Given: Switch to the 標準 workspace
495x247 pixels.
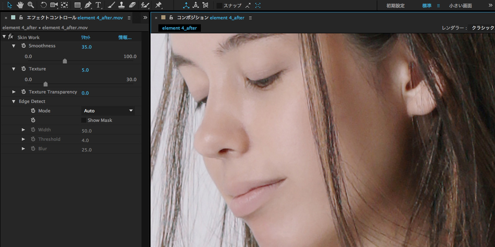Looking at the screenshot, I should point(427,6).
